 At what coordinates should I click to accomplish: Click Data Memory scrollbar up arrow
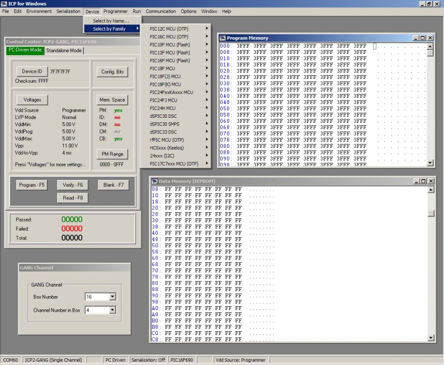[x=431, y=189]
